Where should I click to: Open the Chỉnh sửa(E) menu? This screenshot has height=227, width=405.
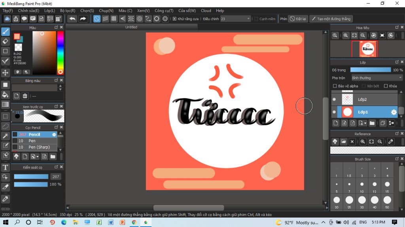click(x=28, y=11)
